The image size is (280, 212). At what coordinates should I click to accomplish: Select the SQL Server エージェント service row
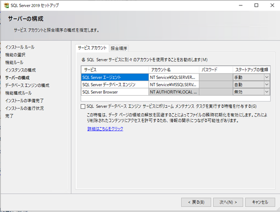point(115,77)
